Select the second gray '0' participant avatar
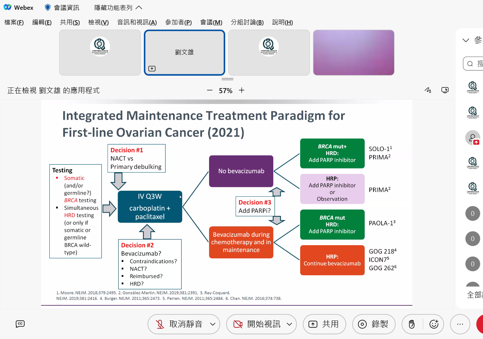 click(473, 239)
